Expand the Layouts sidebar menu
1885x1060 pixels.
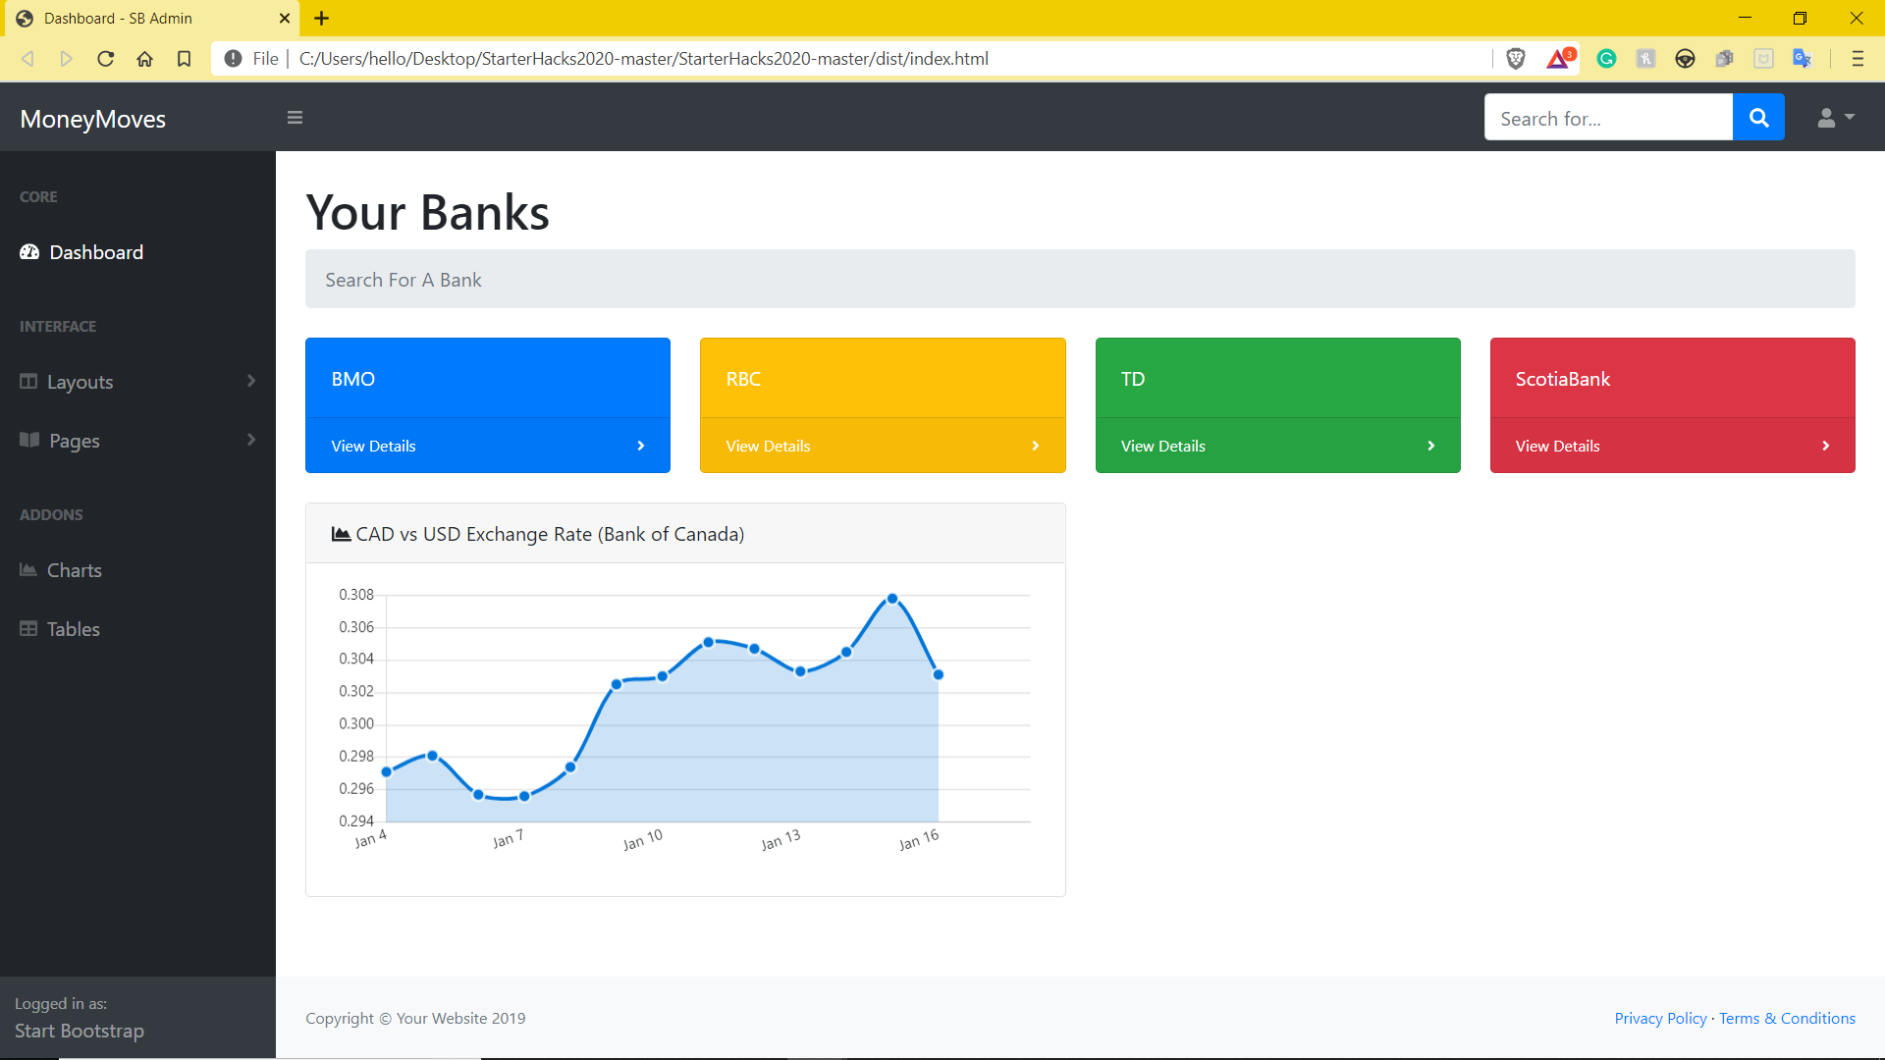[137, 382]
